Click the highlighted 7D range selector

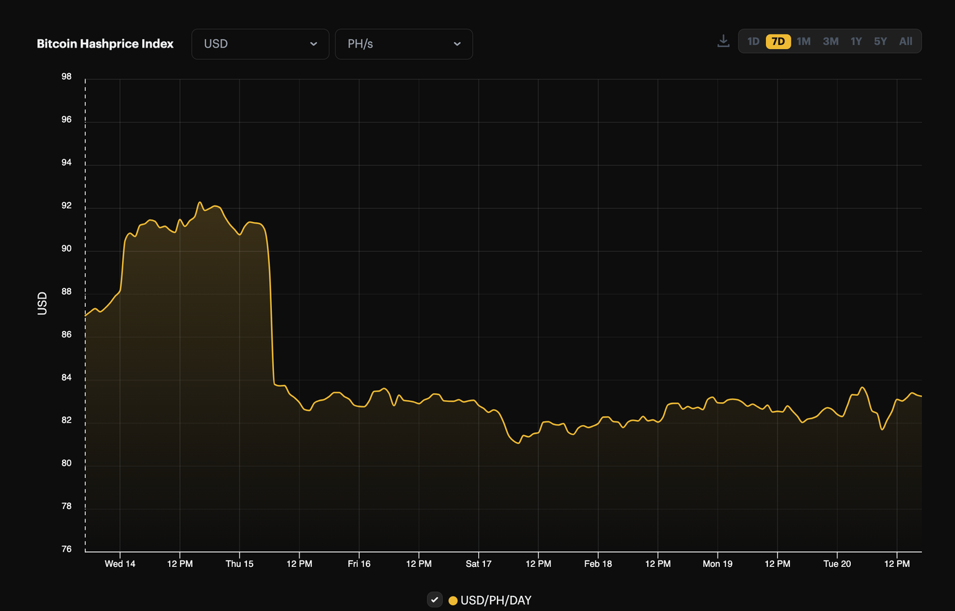pyautogui.click(x=778, y=41)
